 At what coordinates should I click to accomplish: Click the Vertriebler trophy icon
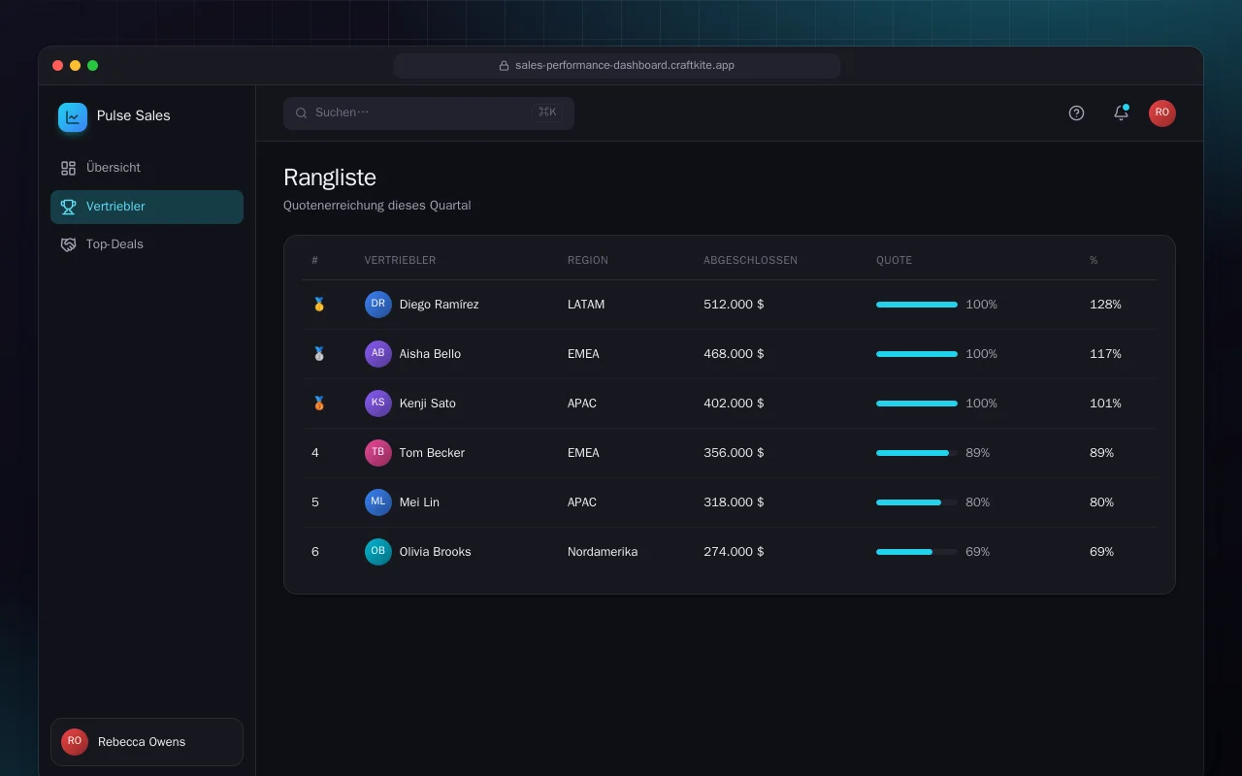(68, 207)
